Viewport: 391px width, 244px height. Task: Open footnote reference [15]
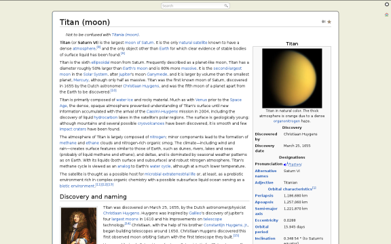pos(236,235)
